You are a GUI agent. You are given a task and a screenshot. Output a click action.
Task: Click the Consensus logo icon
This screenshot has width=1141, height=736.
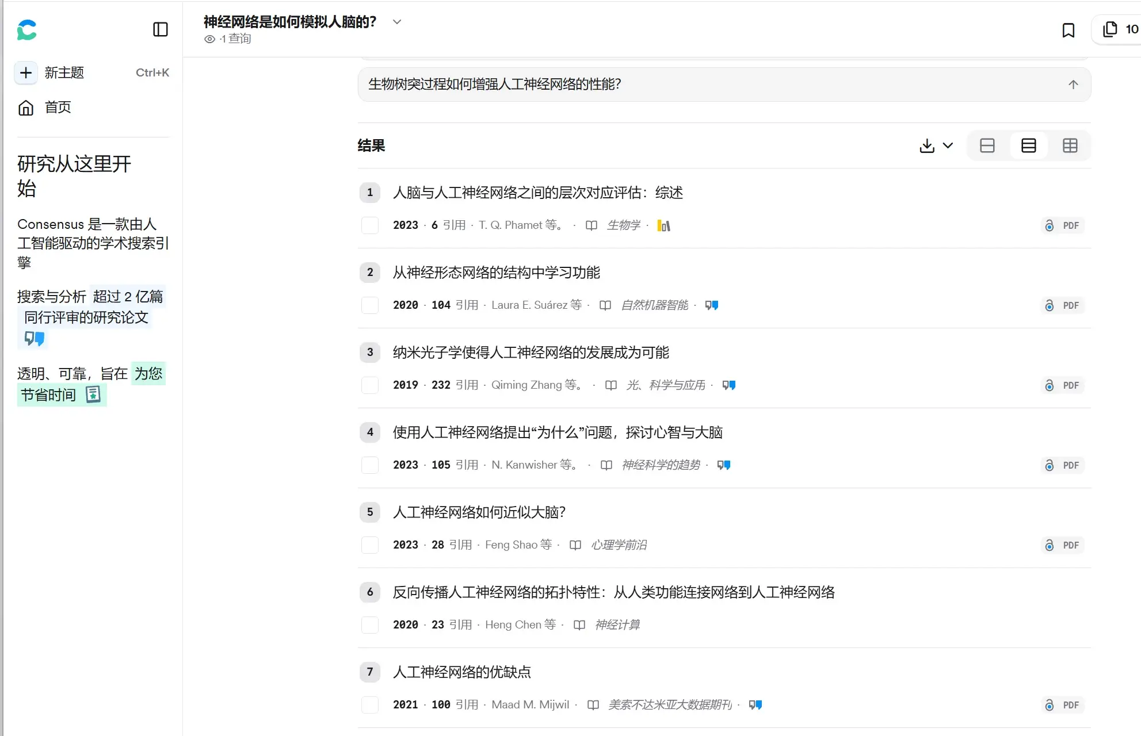[x=26, y=30]
